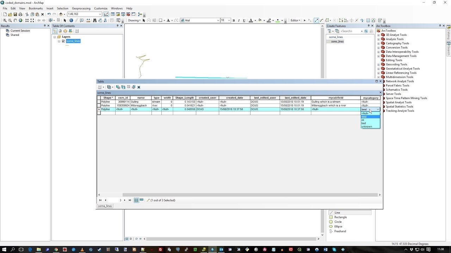Switch to List By Source view
The width and height of the screenshot is (451, 253).
[60, 31]
